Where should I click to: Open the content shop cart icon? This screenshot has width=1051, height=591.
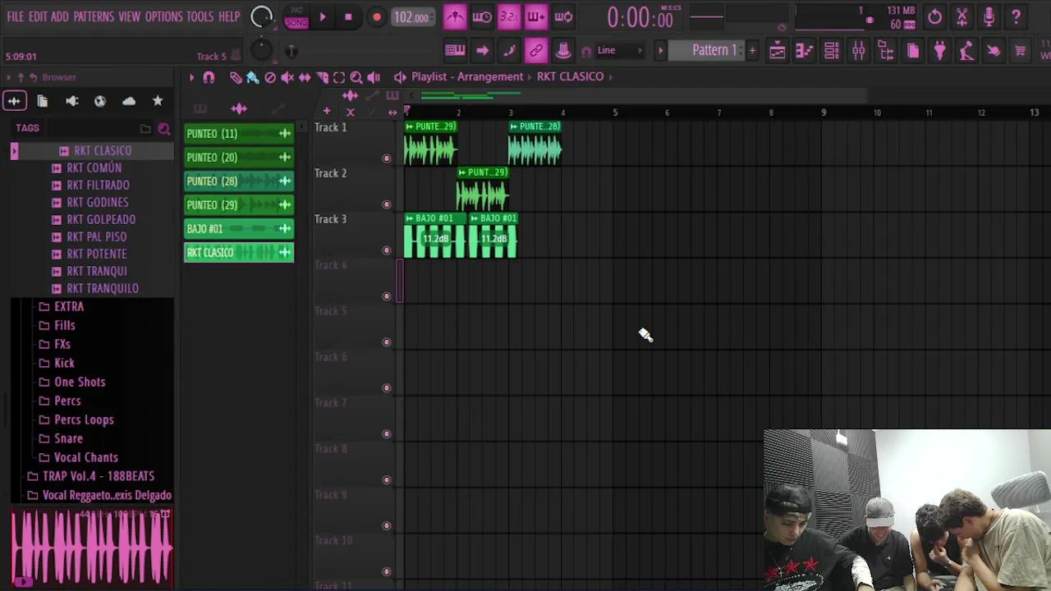pos(1020,51)
